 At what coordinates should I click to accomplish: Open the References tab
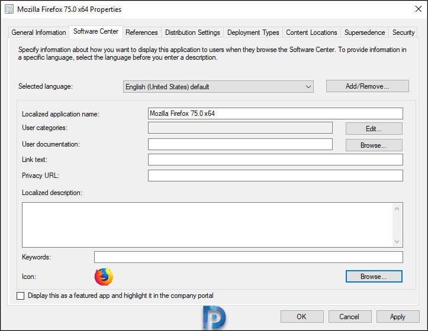click(x=141, y=33)
